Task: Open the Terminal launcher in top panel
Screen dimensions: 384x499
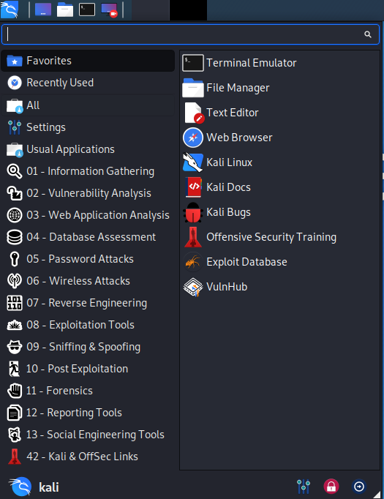Action: point(87,10)
